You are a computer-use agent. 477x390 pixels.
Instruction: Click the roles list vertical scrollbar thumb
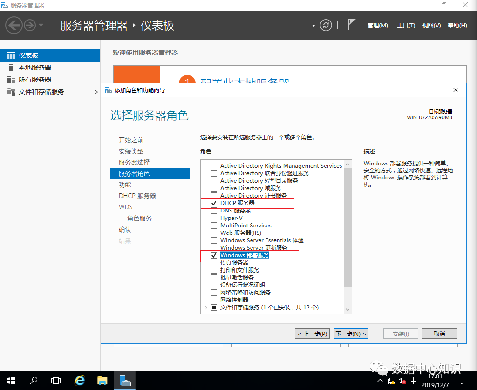tap(348, 227)
